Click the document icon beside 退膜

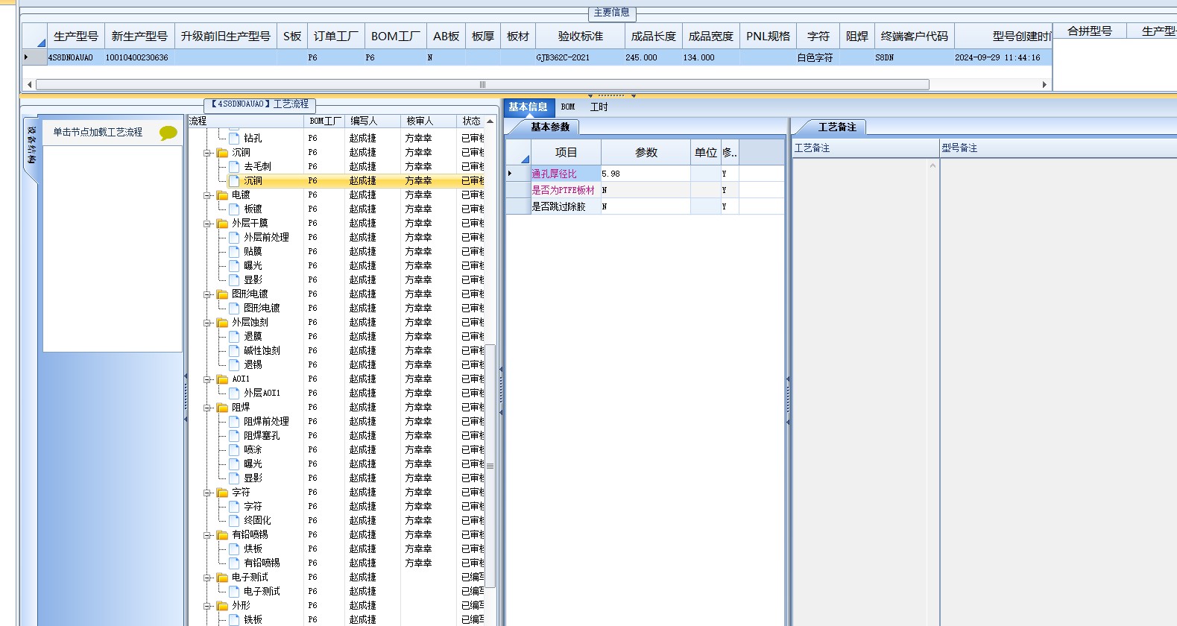point(234,336)
